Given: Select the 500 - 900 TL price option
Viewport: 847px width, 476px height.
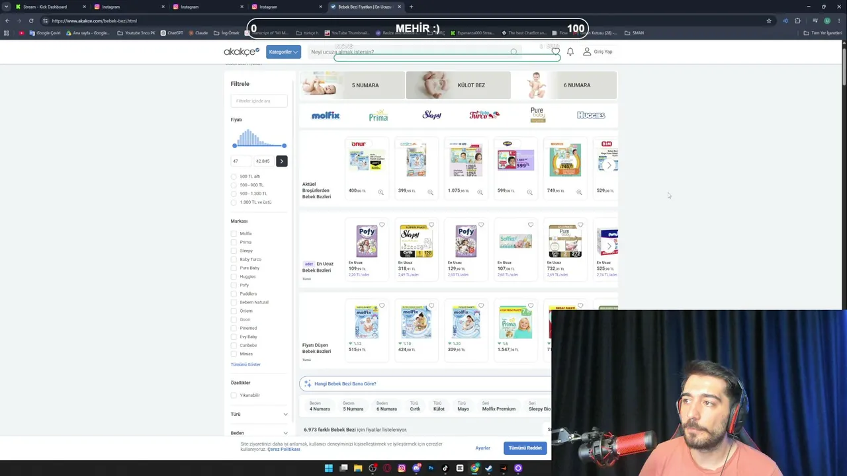Looking at the screenshot, I should tap(234, 185).
